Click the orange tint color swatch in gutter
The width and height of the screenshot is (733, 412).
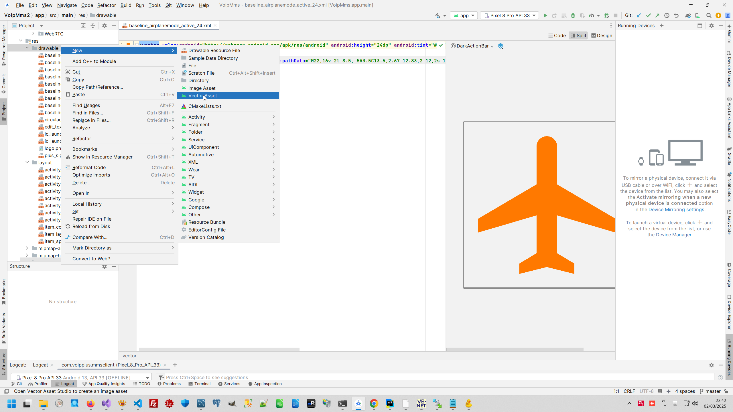[x=129, y=44]
